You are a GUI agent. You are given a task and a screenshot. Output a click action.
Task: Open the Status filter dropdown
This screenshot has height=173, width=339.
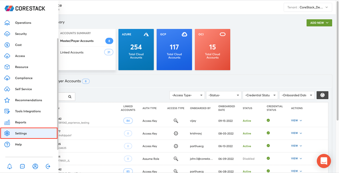[224, 95]
